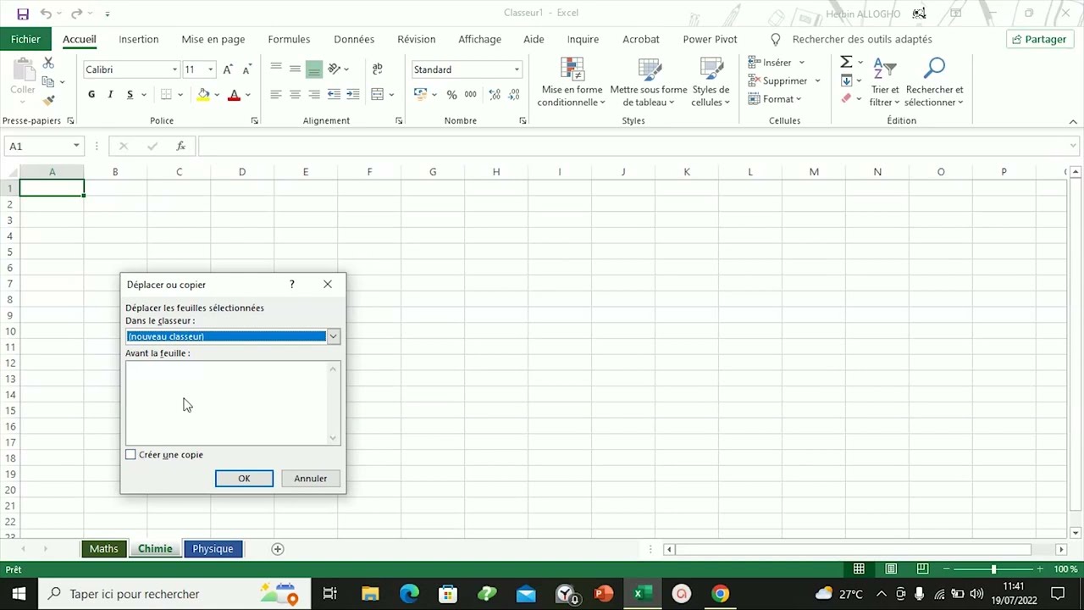Open the Fichier menu
1084x610 pixels.
tap(25, 39)
